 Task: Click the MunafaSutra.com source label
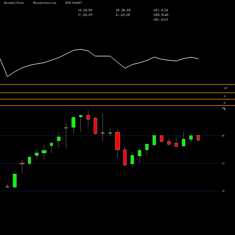[45, 3]
